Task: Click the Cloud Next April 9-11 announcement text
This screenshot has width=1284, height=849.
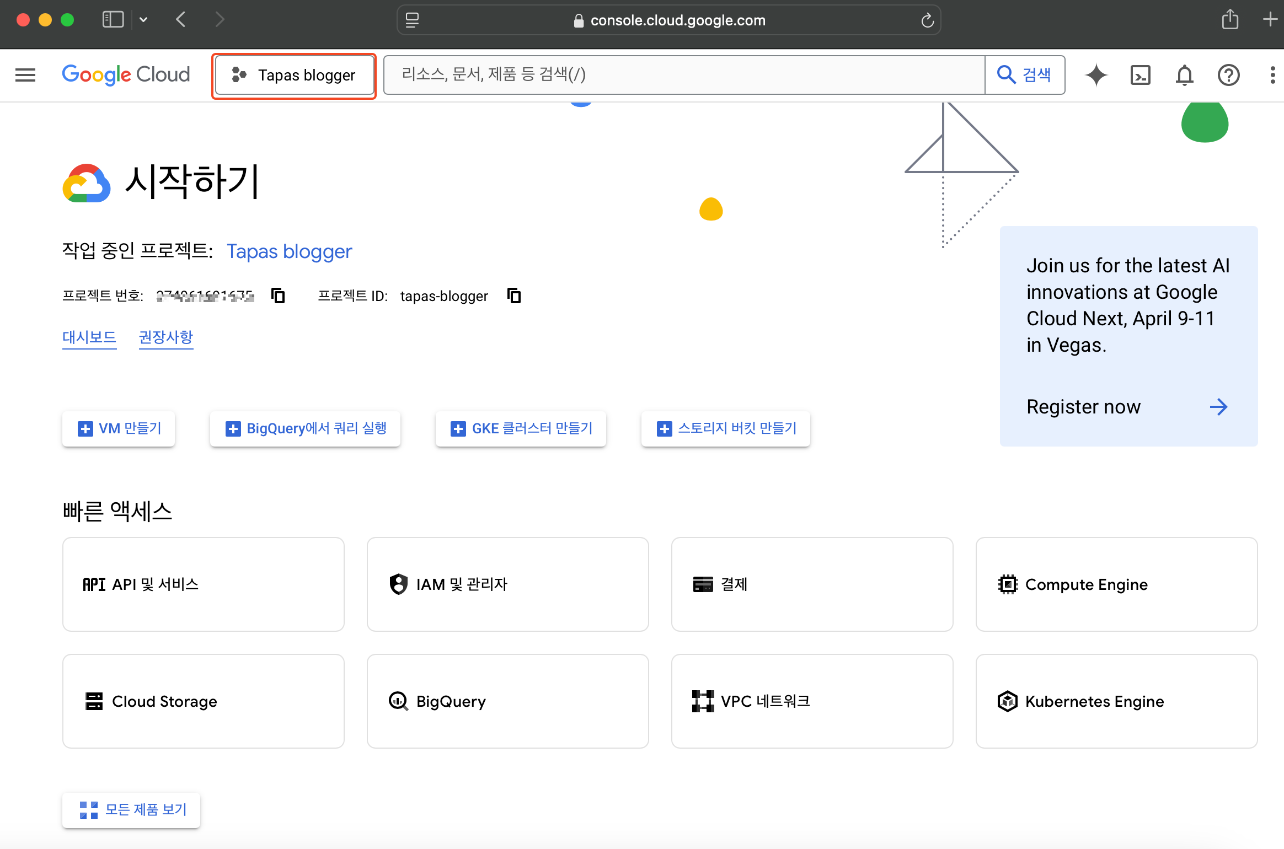Action: pos(1128,305)
